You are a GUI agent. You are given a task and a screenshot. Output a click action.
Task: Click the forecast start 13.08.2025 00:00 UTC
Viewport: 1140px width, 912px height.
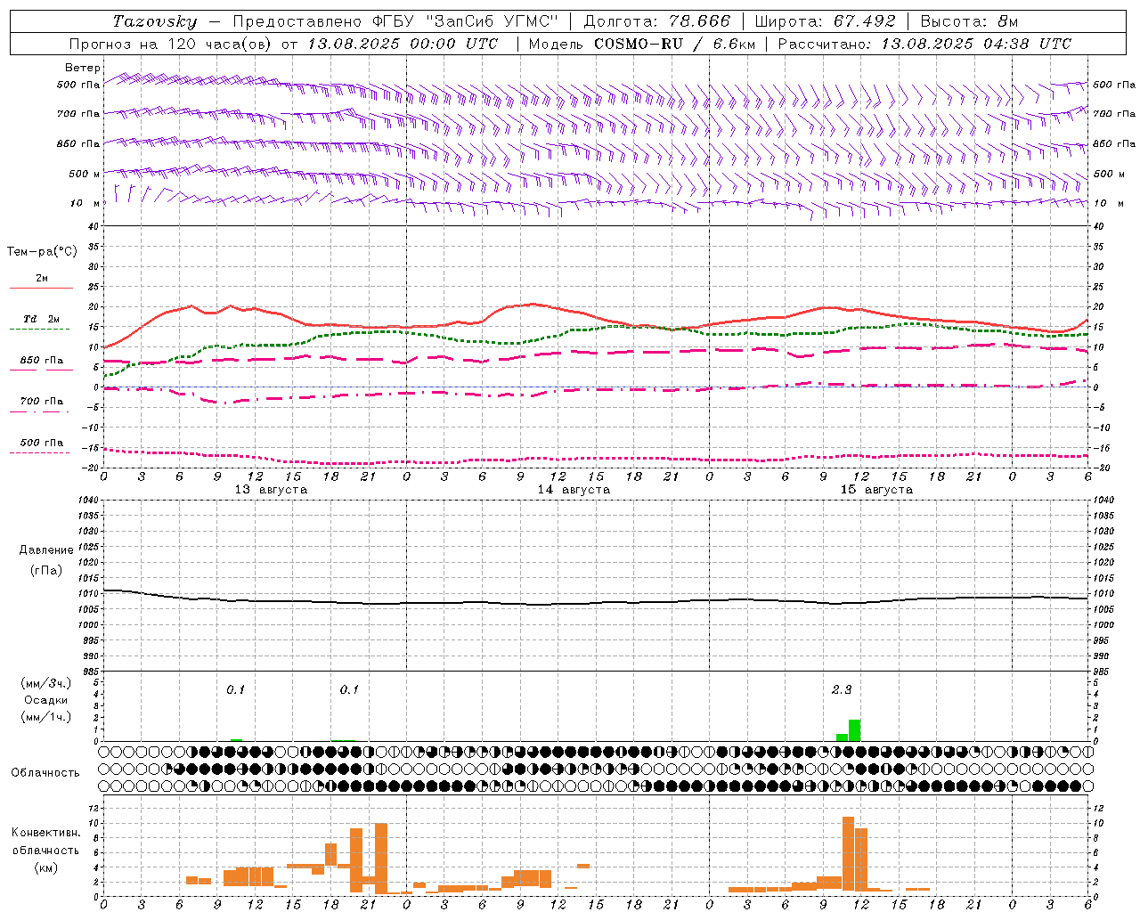point(403,44)
